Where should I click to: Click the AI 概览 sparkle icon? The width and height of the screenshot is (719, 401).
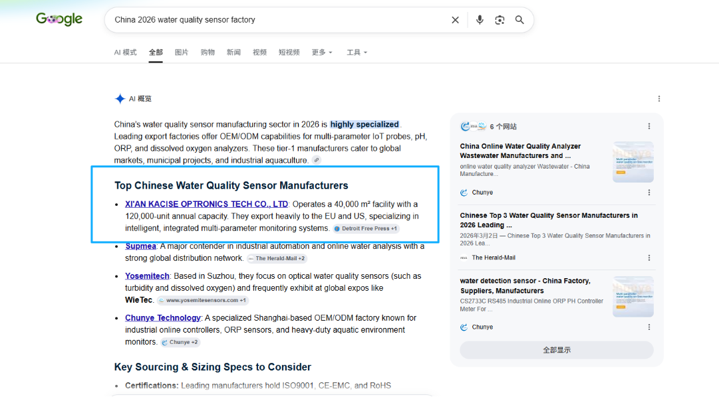point(120,98)
